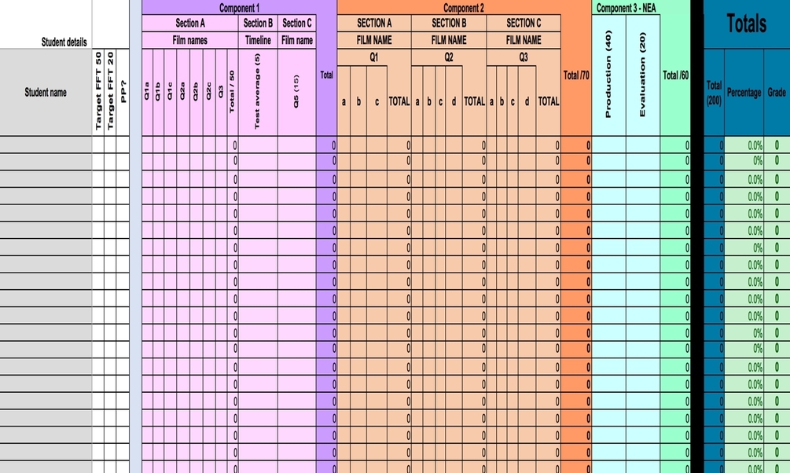Select the 'Student details' header cell
Screen dimensions: 790x473
pyautogui.click(x=46, y=24)
